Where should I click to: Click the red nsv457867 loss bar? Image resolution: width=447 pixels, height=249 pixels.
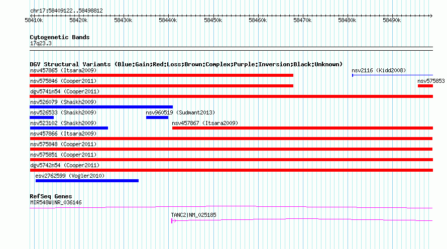302,128
